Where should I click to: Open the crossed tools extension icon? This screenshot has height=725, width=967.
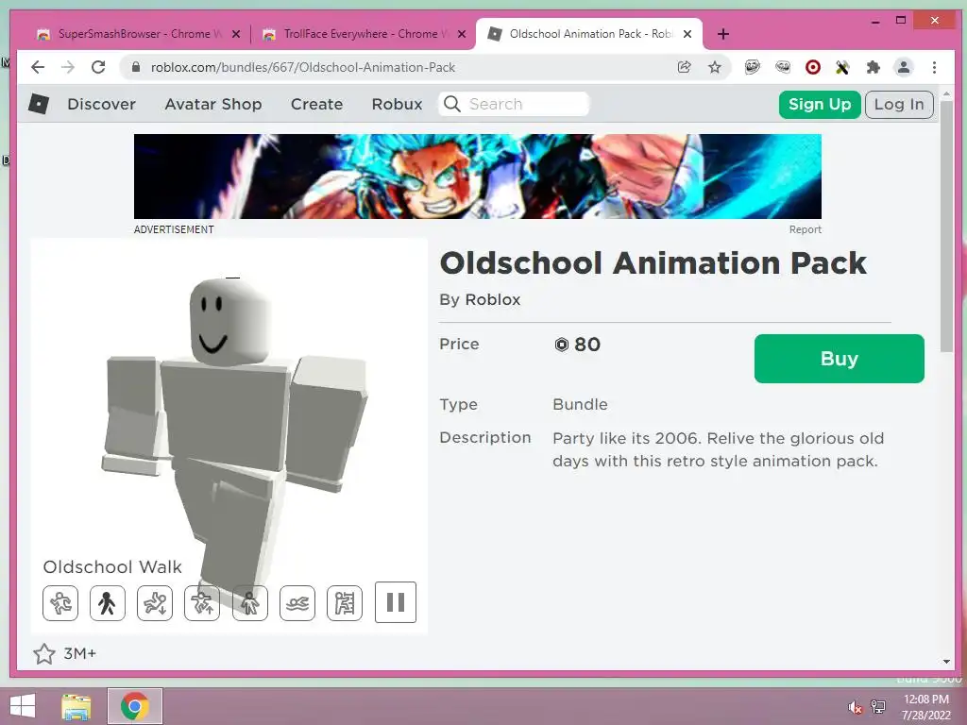pos(842,67)
